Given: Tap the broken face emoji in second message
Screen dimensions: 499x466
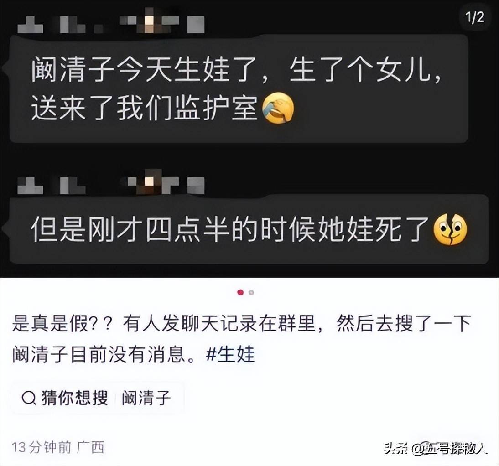Looking at the screenshot, I should tap(450, 229).
